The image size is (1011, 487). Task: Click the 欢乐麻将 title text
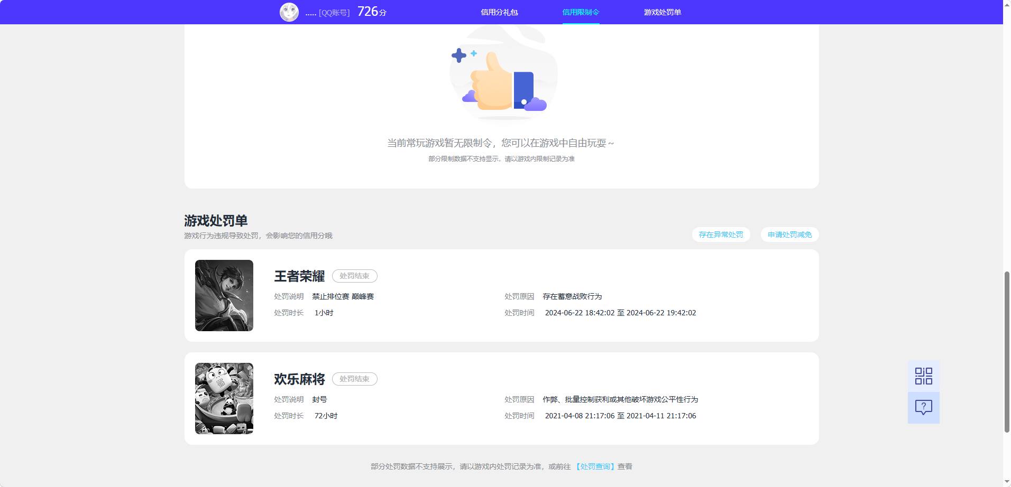[x=299, y=379]
